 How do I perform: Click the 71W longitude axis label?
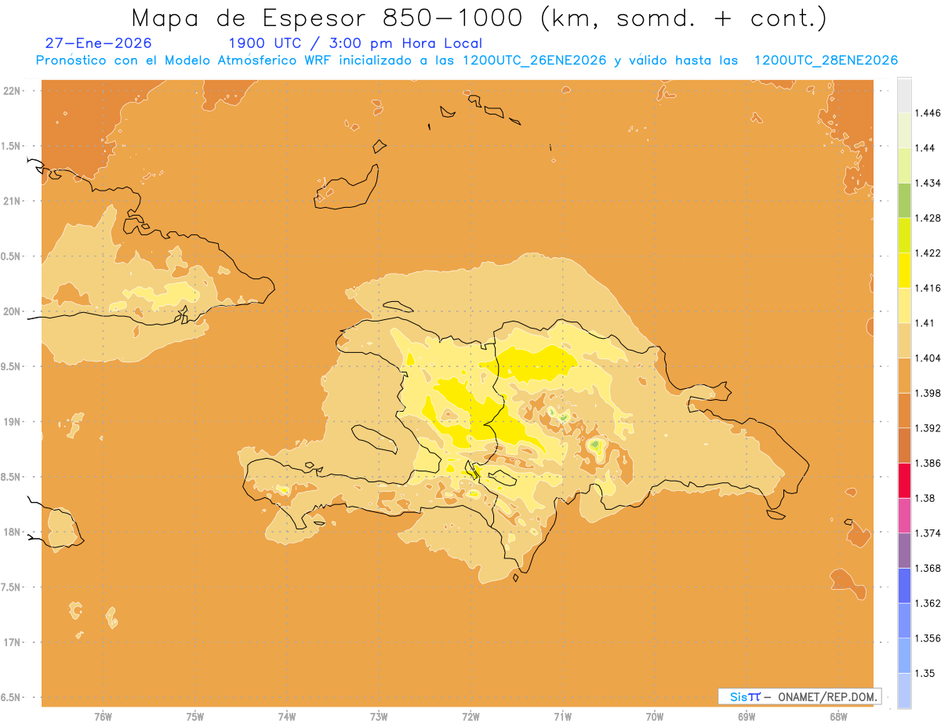pyautogui.click(x=562, y=717)
